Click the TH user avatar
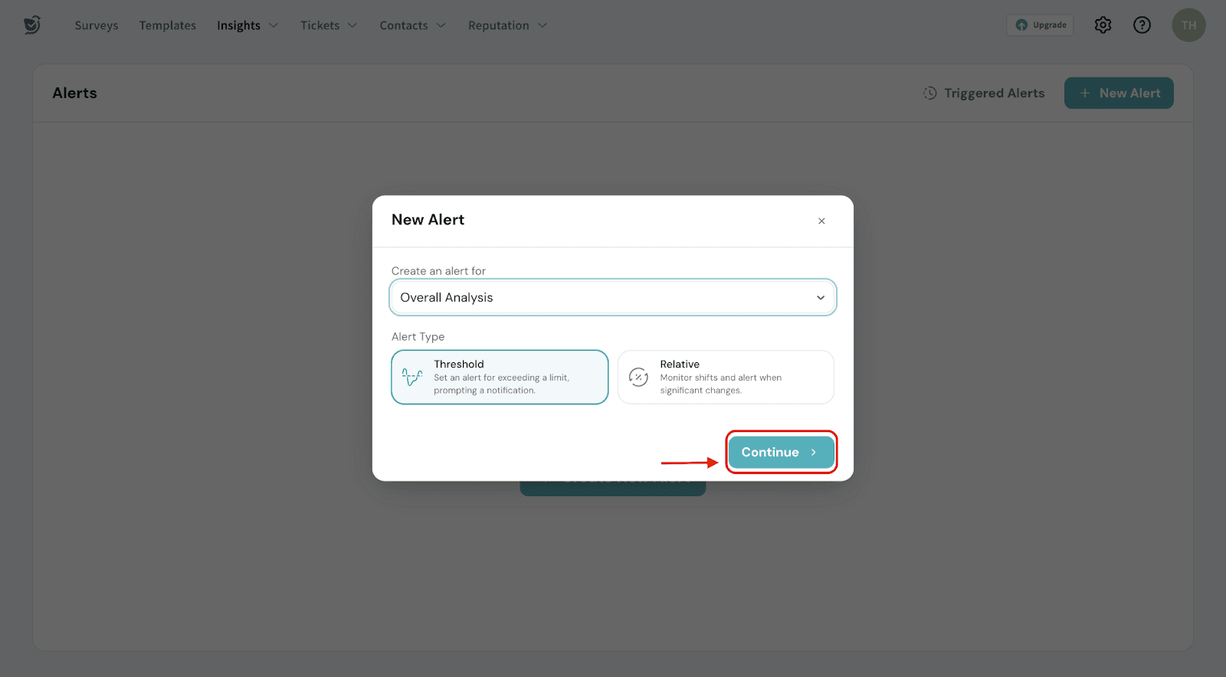 click(1188, 25)
